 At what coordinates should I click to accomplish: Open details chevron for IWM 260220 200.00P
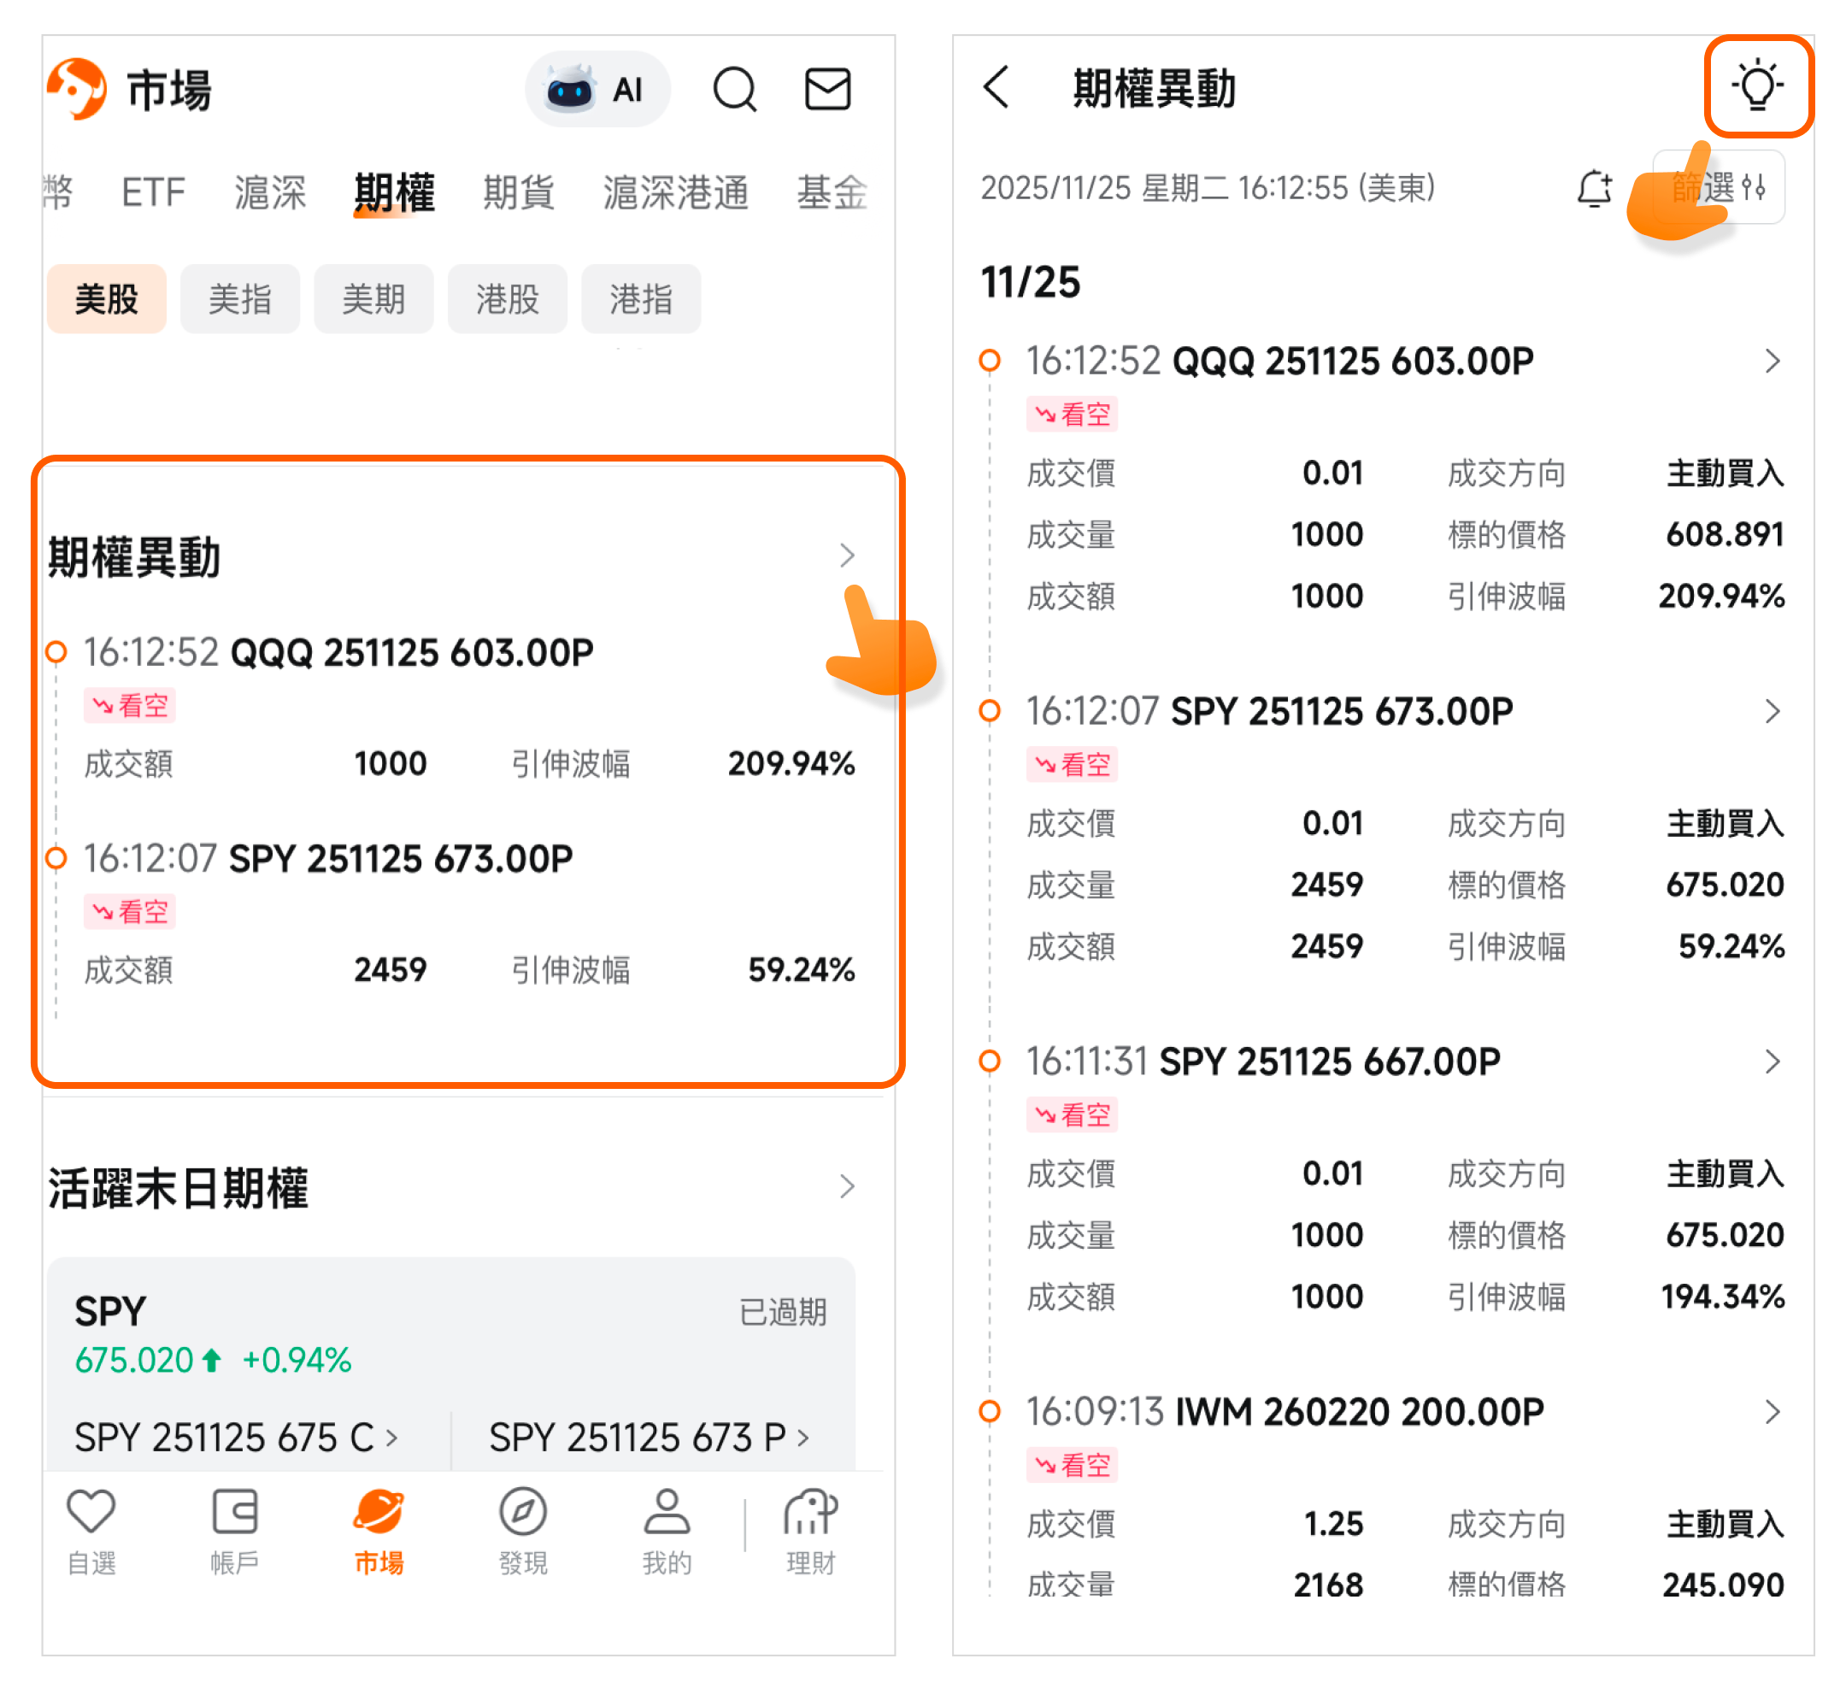pos(1772,1412)
